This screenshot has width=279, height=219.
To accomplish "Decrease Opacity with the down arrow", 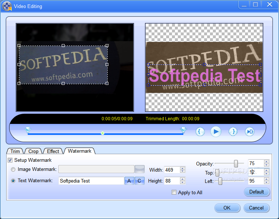I will click(x=266, y=165).
